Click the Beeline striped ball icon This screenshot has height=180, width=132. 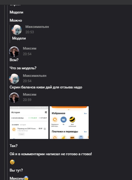[72, 119]
